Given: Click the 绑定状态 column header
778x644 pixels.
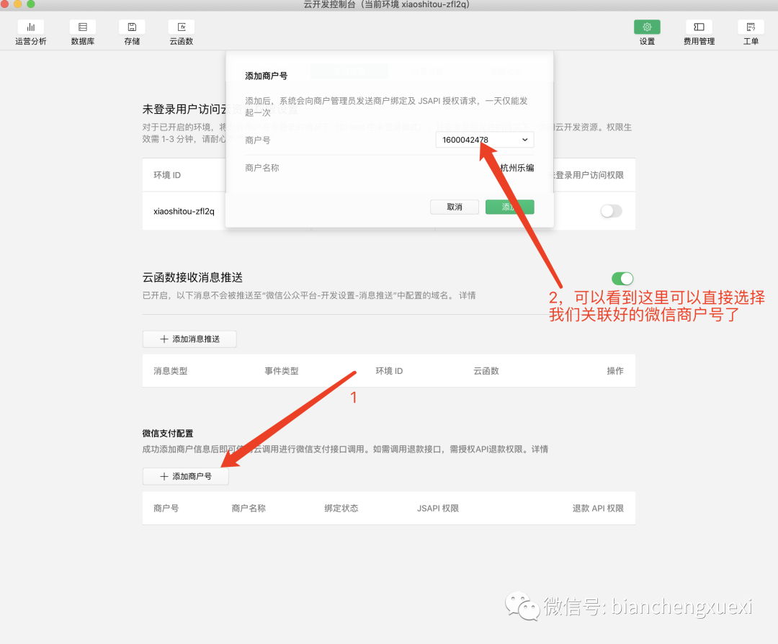Looking at the screenshot, I should (x=341, y=508).
